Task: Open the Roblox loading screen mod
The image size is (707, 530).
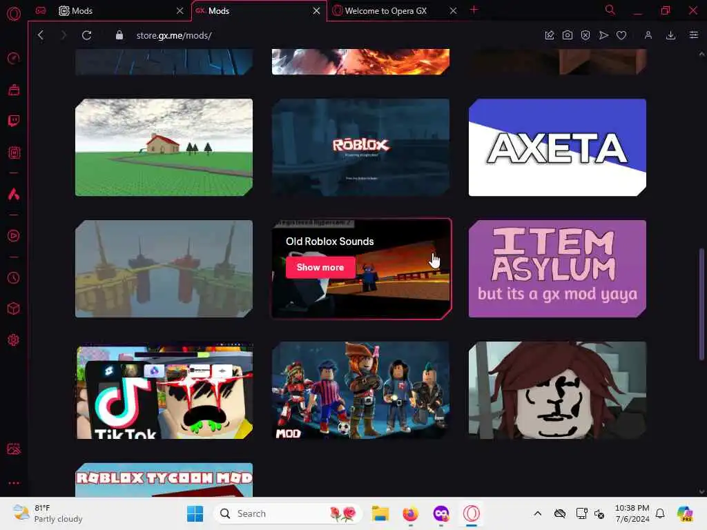Action: point(360,148)
